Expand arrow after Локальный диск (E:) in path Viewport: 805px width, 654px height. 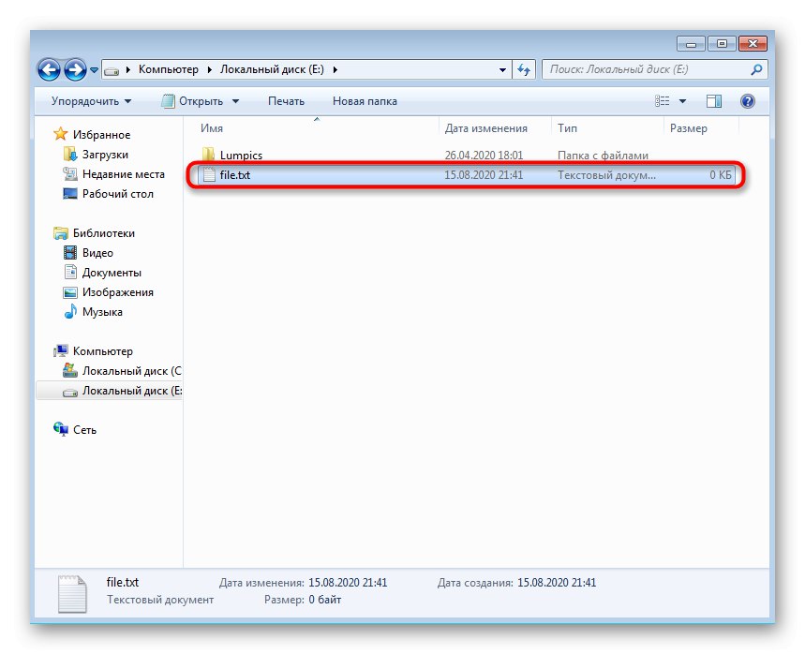click(335, 70)
